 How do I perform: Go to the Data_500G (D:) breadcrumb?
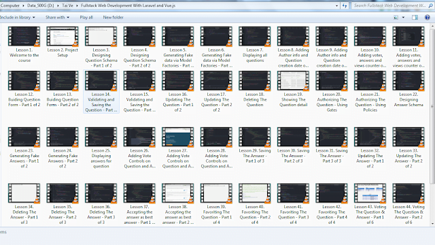pyautogui.click(x=41, y=5)
